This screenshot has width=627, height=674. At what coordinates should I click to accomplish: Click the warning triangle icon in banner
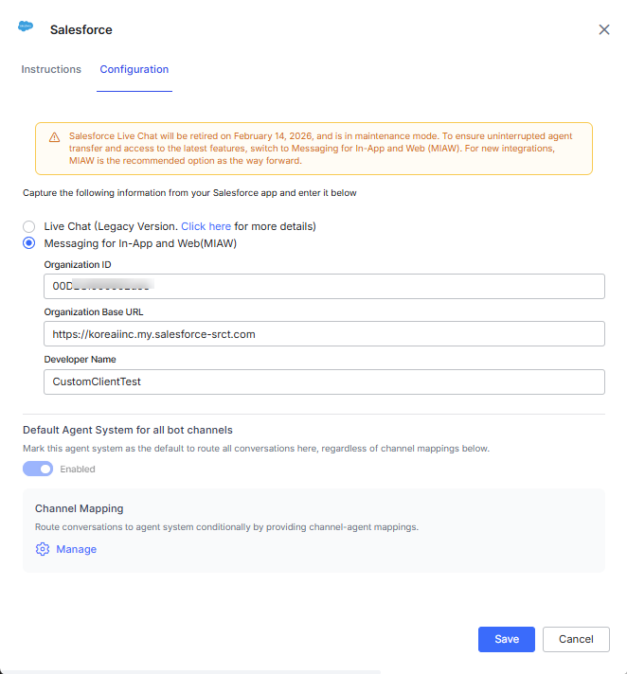tap(54, 136)
